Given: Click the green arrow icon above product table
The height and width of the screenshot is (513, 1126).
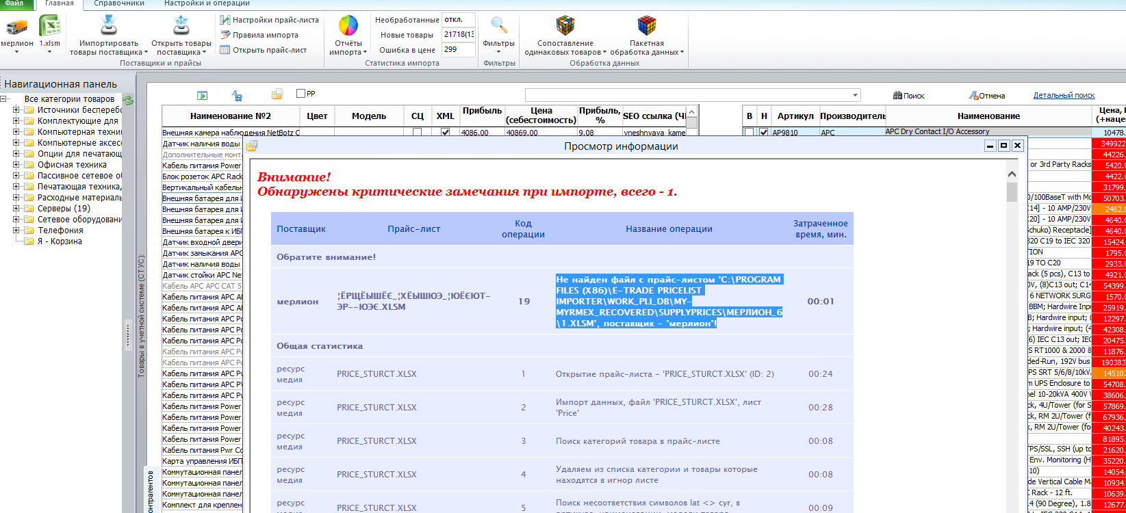Looking at the screenshot, I should [202, 95].
